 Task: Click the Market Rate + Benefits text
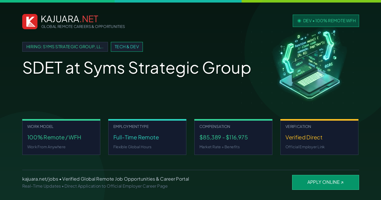(219, 147)
